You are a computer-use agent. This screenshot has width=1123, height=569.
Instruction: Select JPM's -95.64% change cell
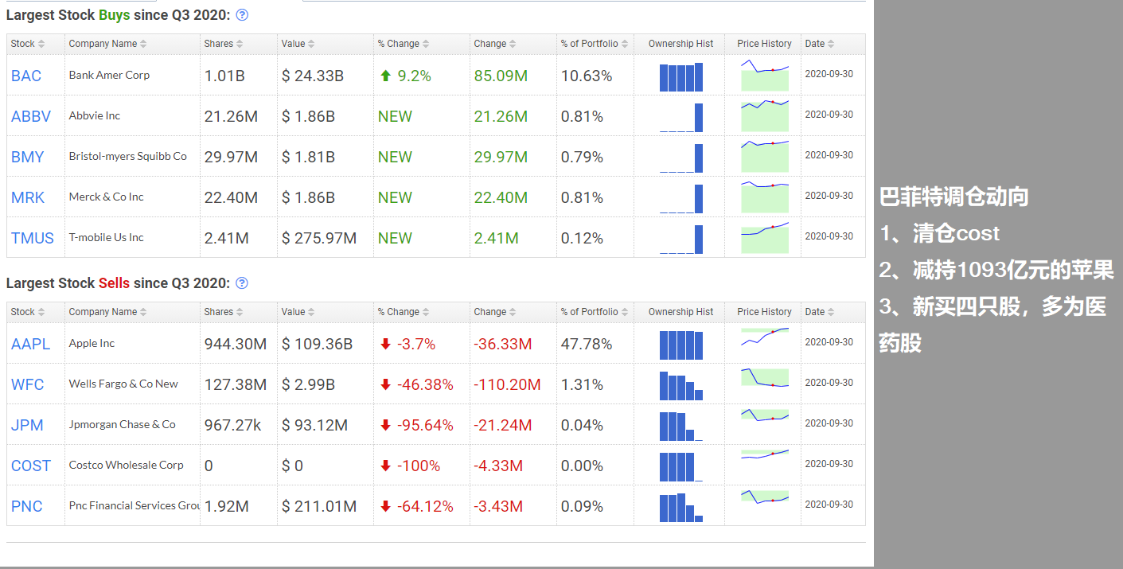click(x=416, y=425)
